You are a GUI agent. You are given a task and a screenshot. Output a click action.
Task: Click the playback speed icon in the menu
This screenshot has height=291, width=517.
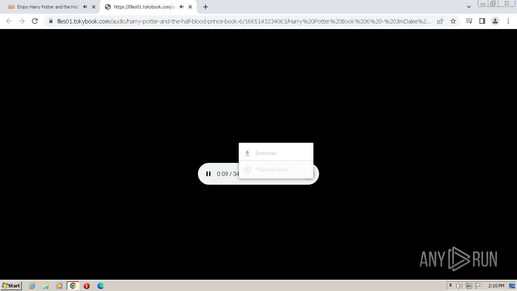[x=248, y=170]
